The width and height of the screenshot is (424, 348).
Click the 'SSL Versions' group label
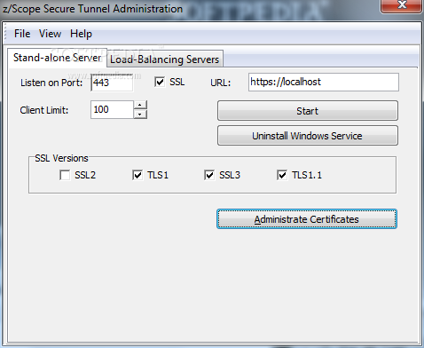(61, 158)
